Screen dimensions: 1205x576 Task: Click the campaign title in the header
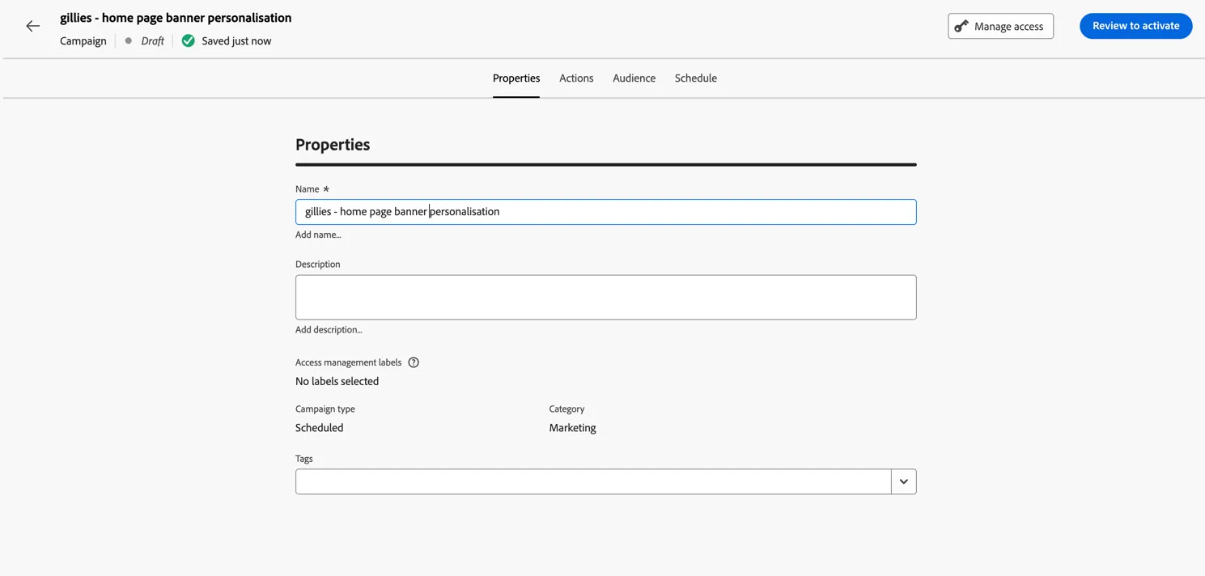click(176, 18)
